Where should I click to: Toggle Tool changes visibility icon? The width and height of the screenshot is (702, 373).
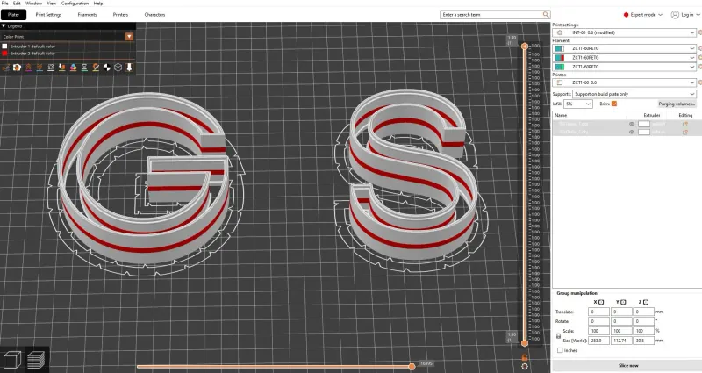(61, 68)
